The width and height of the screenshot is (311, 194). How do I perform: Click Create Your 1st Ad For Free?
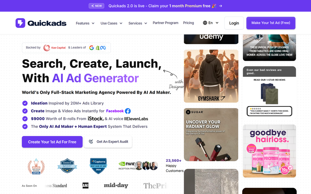click(x=52, y=142)
